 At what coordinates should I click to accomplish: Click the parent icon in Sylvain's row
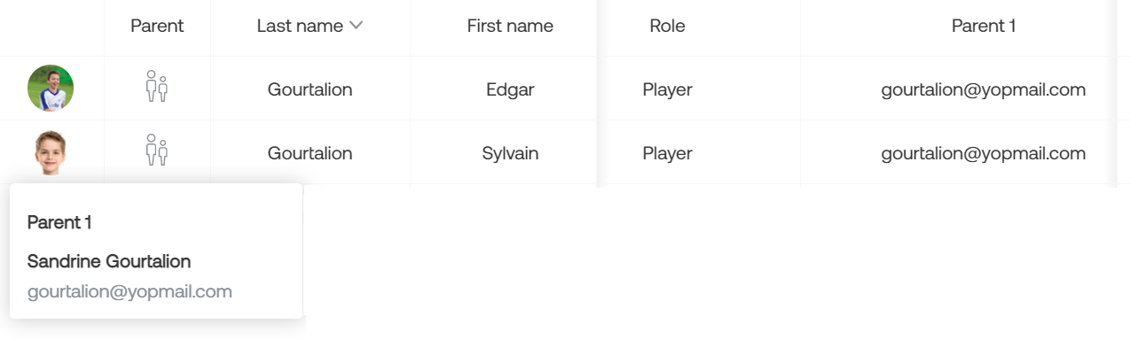pos(157,151)
